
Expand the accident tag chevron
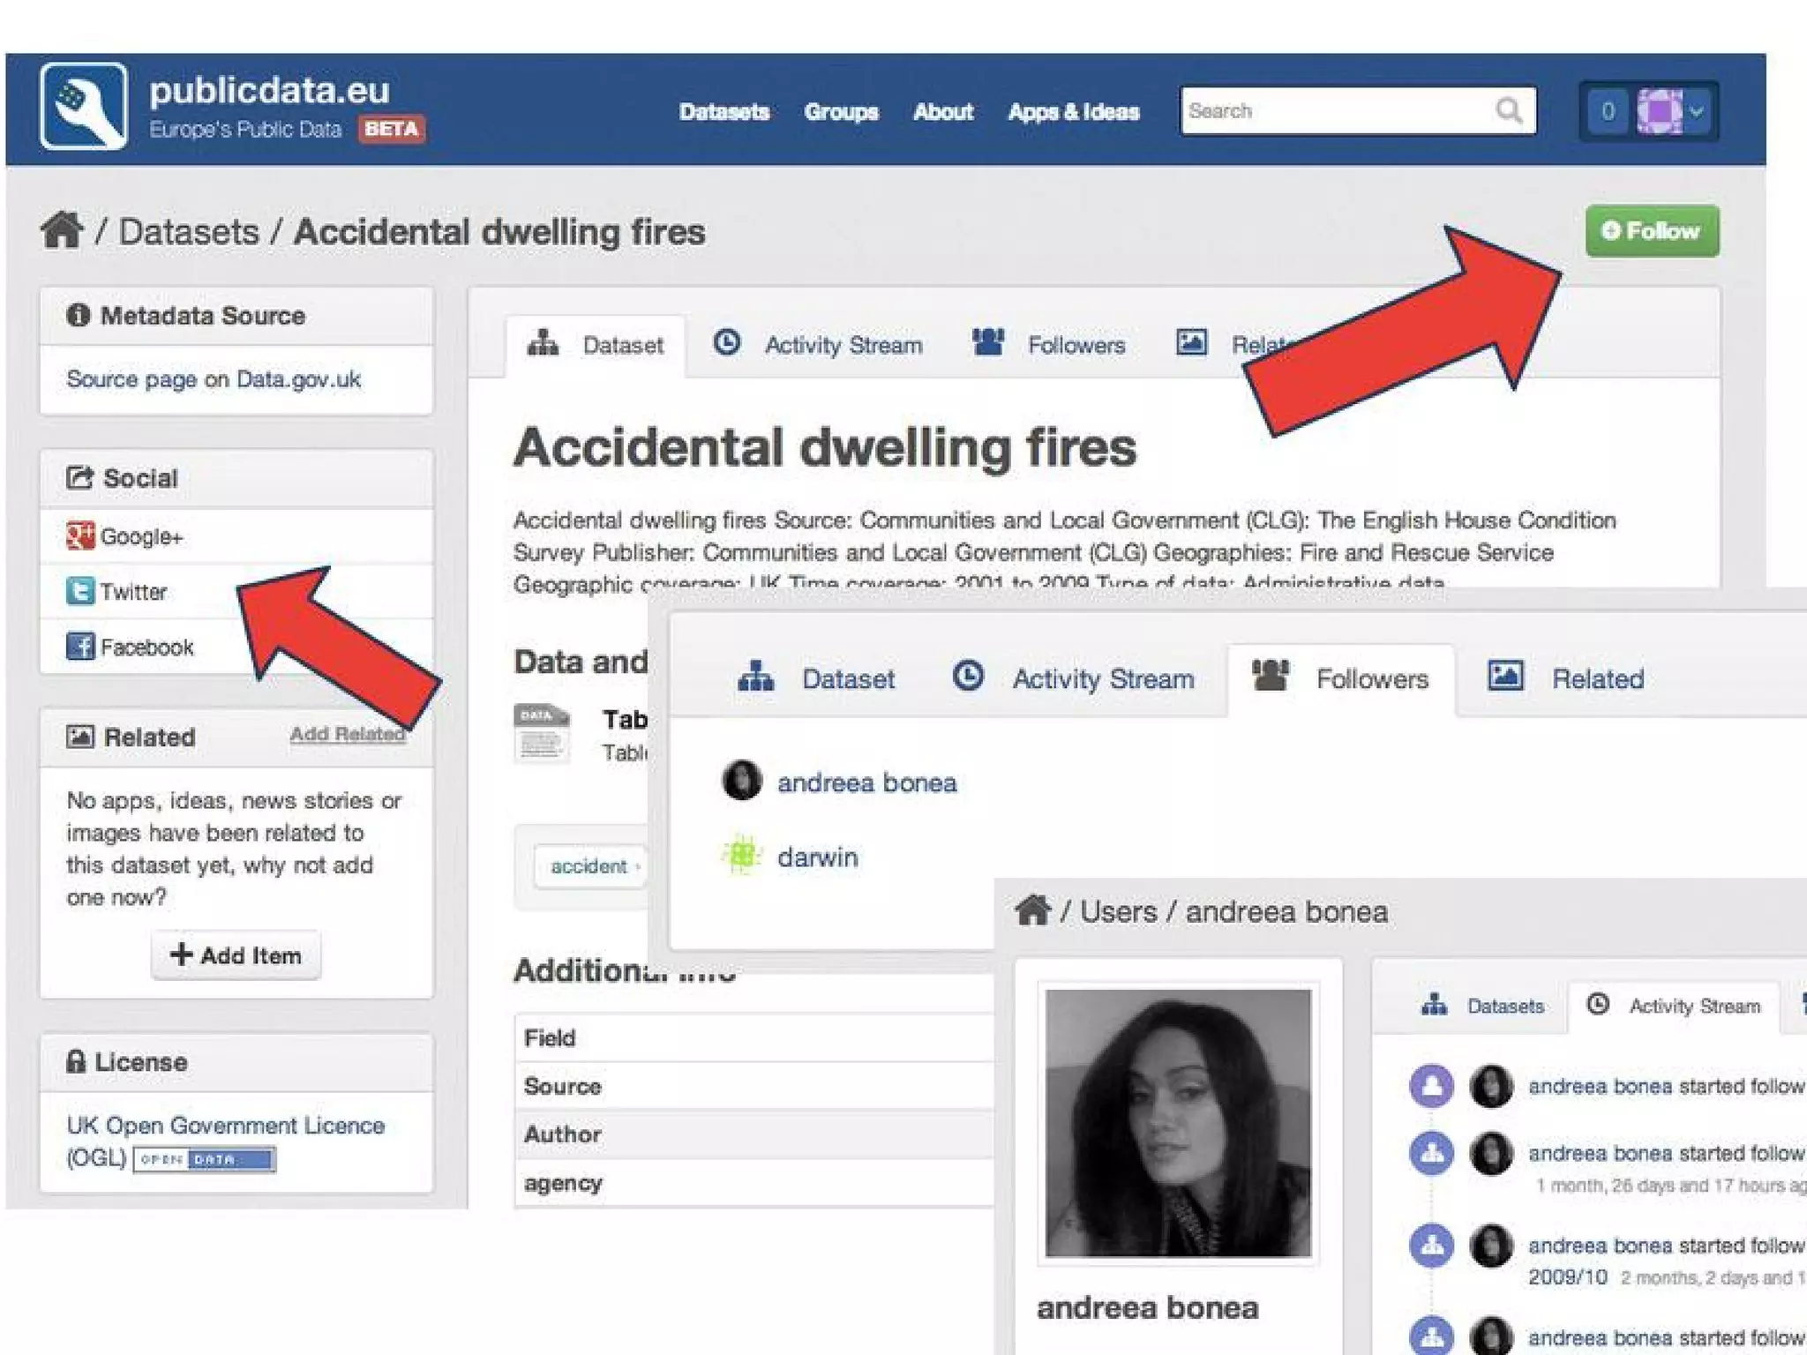pos(638,866)
